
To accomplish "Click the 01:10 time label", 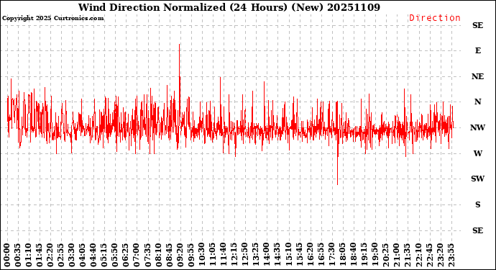I will click(x=29, y=255).
